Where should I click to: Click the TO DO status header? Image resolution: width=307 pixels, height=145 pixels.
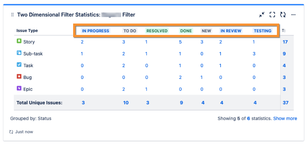(130, 31)
